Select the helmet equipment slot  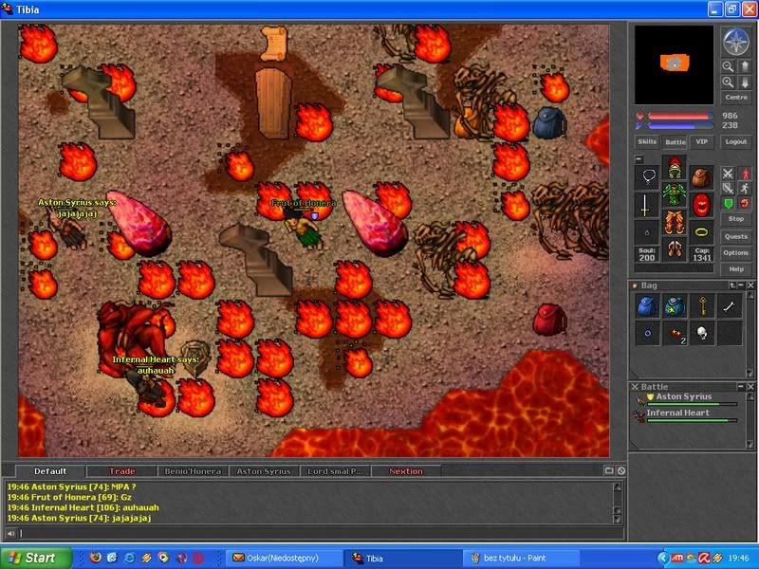click(x=675, y=167)
